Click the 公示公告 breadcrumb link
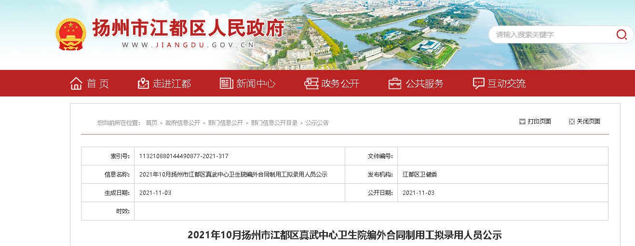This screenshot has width=635, height=246. click(317, 123)
